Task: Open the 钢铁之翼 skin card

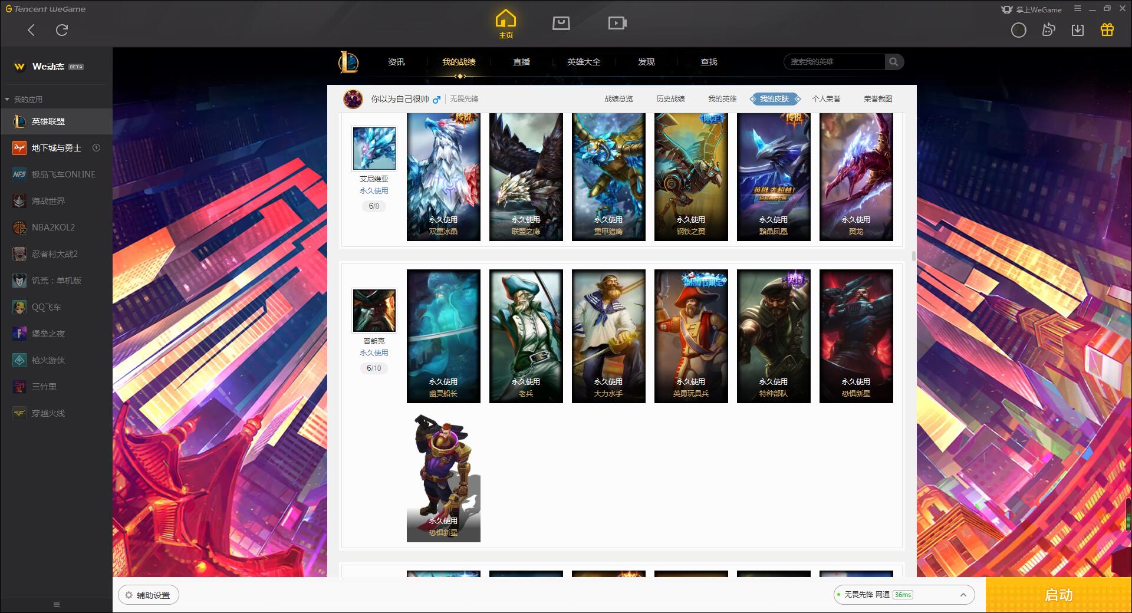Action: tap(691, 177)
